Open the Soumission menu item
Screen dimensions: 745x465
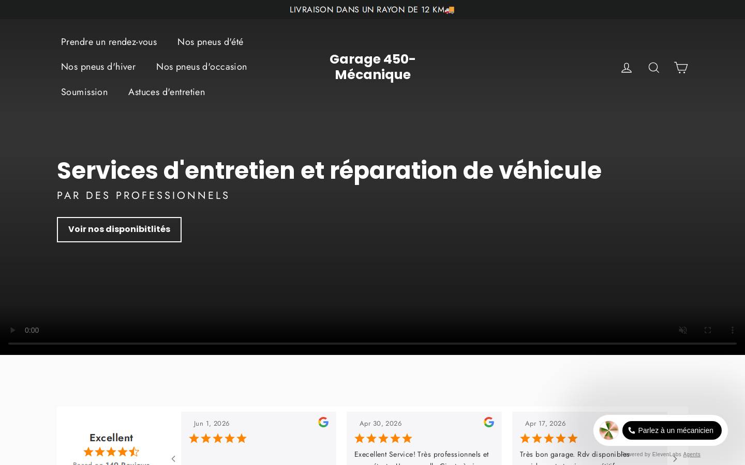coord(84,92)
